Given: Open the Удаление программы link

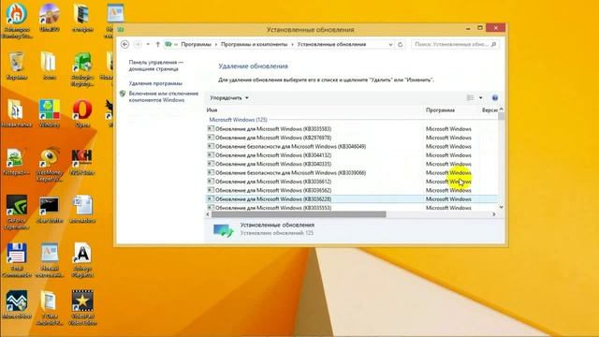Looking at the screenshot, I should (155, 83).
